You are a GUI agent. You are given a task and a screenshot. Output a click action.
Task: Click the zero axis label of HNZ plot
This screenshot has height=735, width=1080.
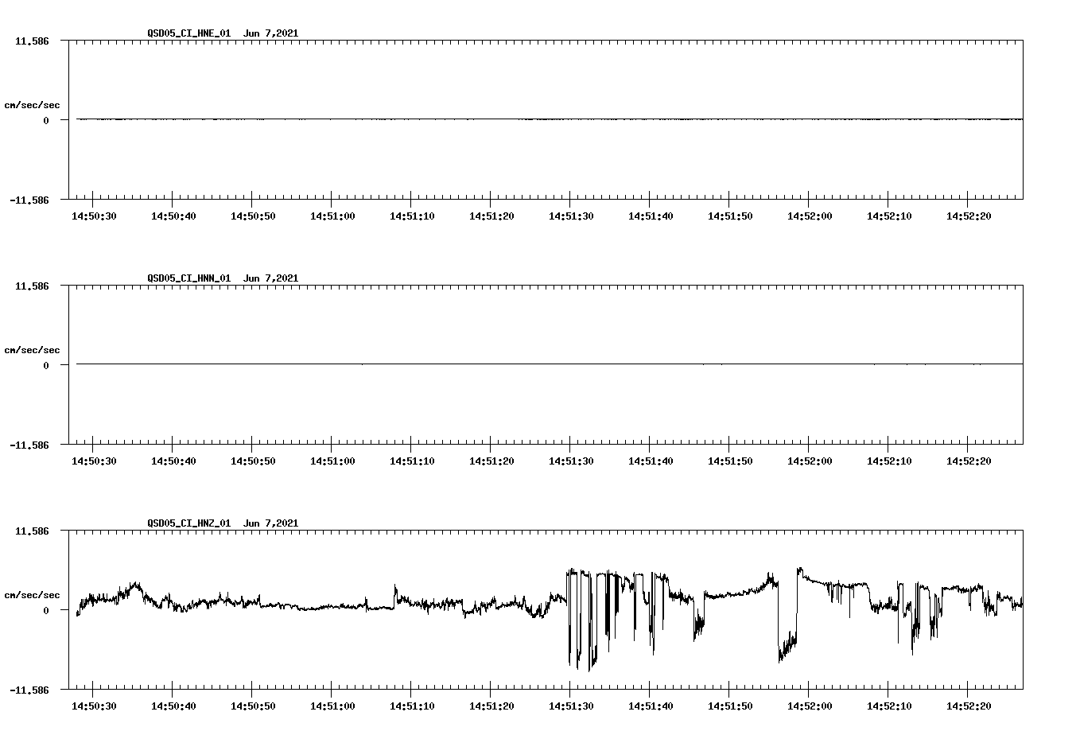(46, 611)
